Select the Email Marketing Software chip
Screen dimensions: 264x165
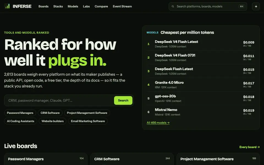click(88, 121)
